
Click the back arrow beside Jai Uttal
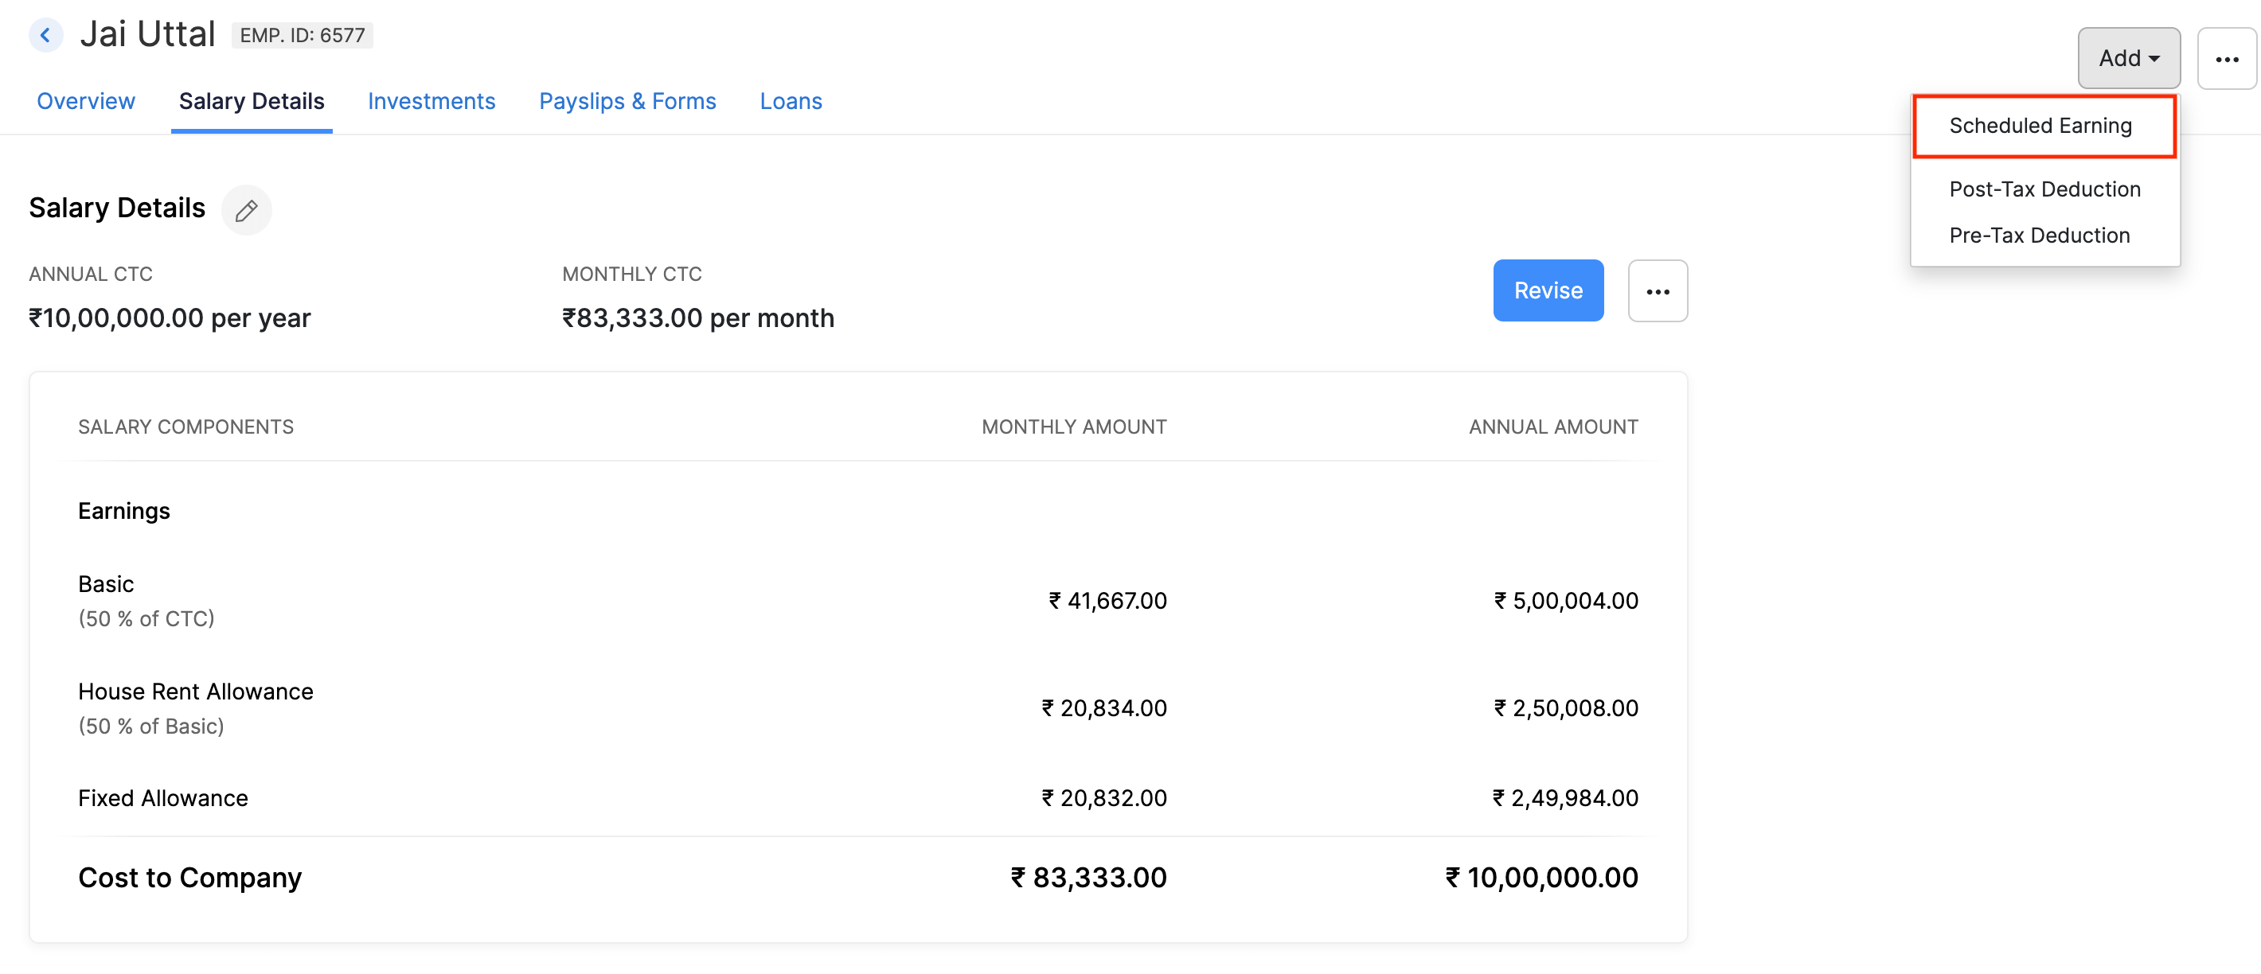click(45, 35)
